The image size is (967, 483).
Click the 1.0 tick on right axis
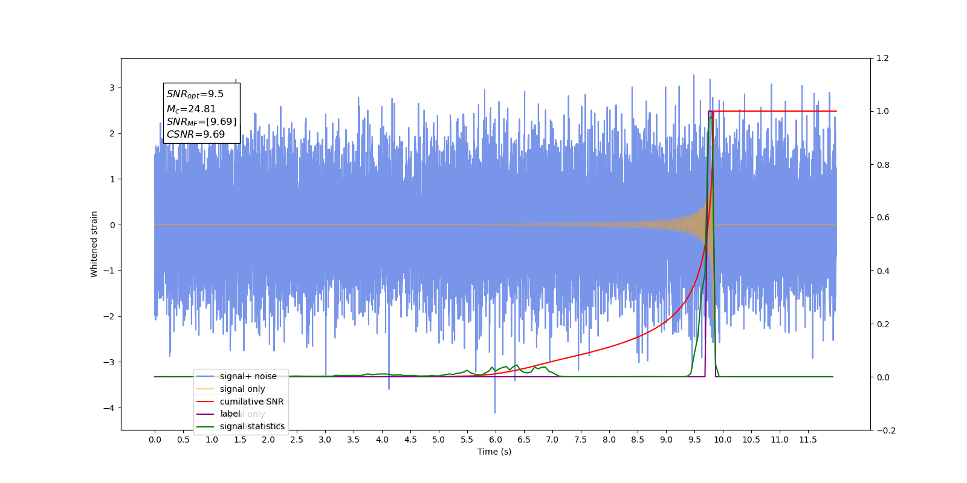(x=883, y=111)
